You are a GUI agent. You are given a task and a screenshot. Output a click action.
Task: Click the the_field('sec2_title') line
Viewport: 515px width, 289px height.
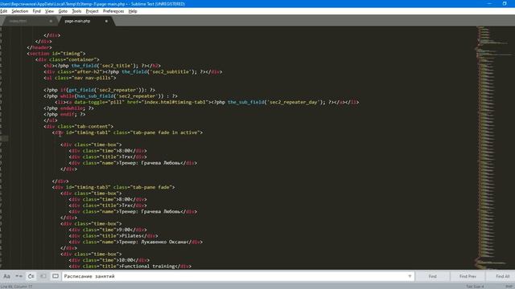click(x=102, y=66)
